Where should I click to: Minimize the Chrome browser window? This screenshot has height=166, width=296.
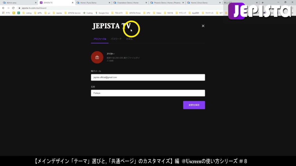point(278,2)
